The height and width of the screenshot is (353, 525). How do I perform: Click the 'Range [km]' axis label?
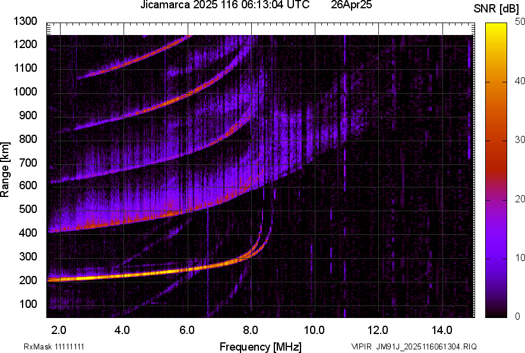5,170
